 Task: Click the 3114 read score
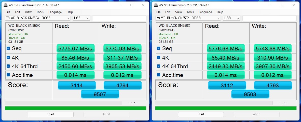[77, 85]
